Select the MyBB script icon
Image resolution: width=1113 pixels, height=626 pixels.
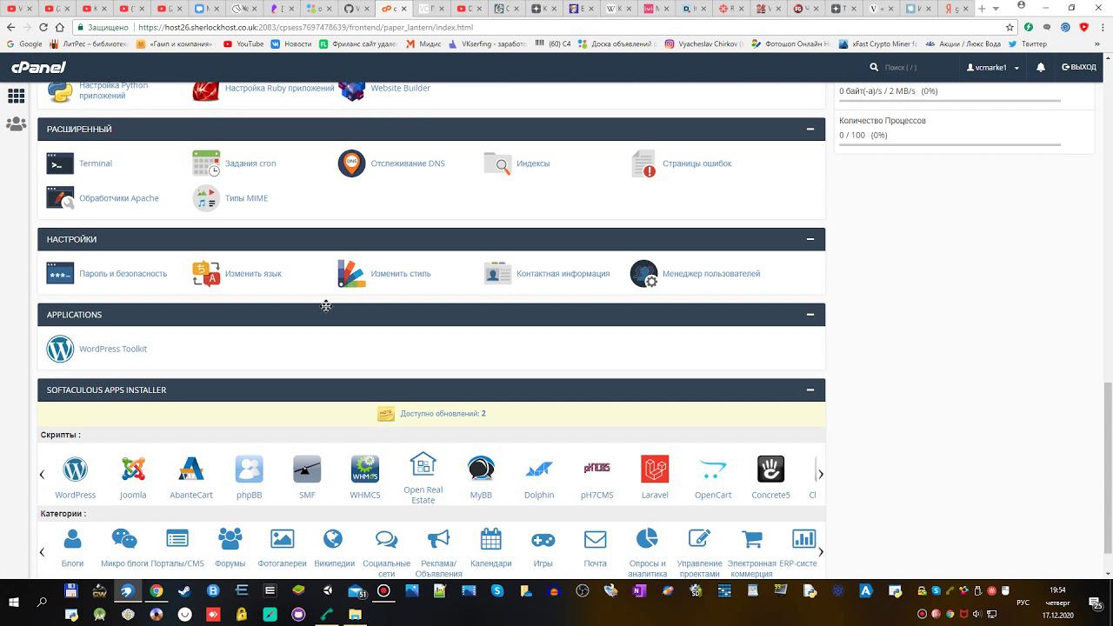click(x=481, y=469)
